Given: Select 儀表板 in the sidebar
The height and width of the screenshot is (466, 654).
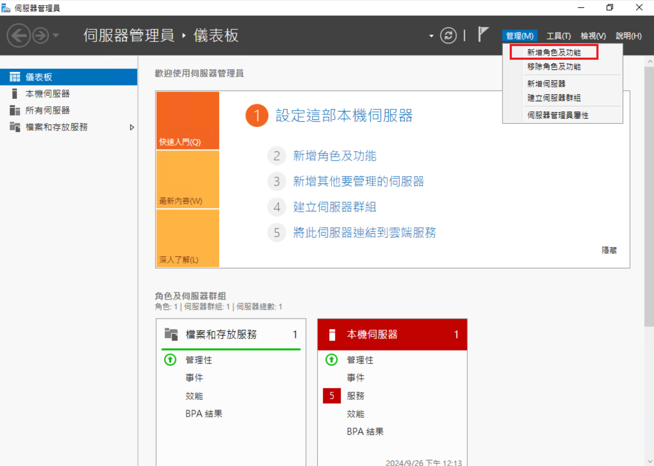Looking at the screenshot, I should tap(68, 77).
